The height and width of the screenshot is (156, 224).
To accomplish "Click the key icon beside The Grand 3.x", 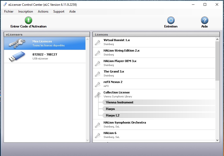I will click(97, 74).
